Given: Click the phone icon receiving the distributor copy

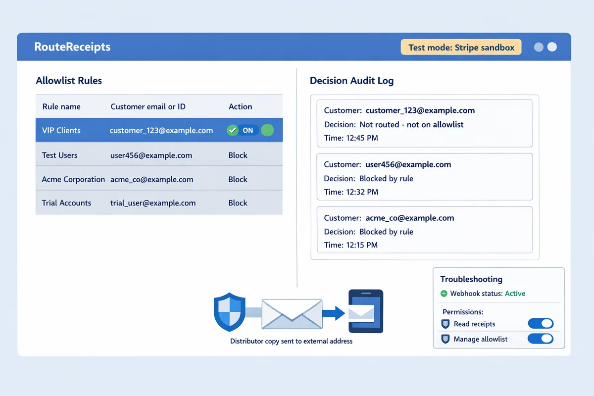Looking at the screenshot, I should click(366, 311).
